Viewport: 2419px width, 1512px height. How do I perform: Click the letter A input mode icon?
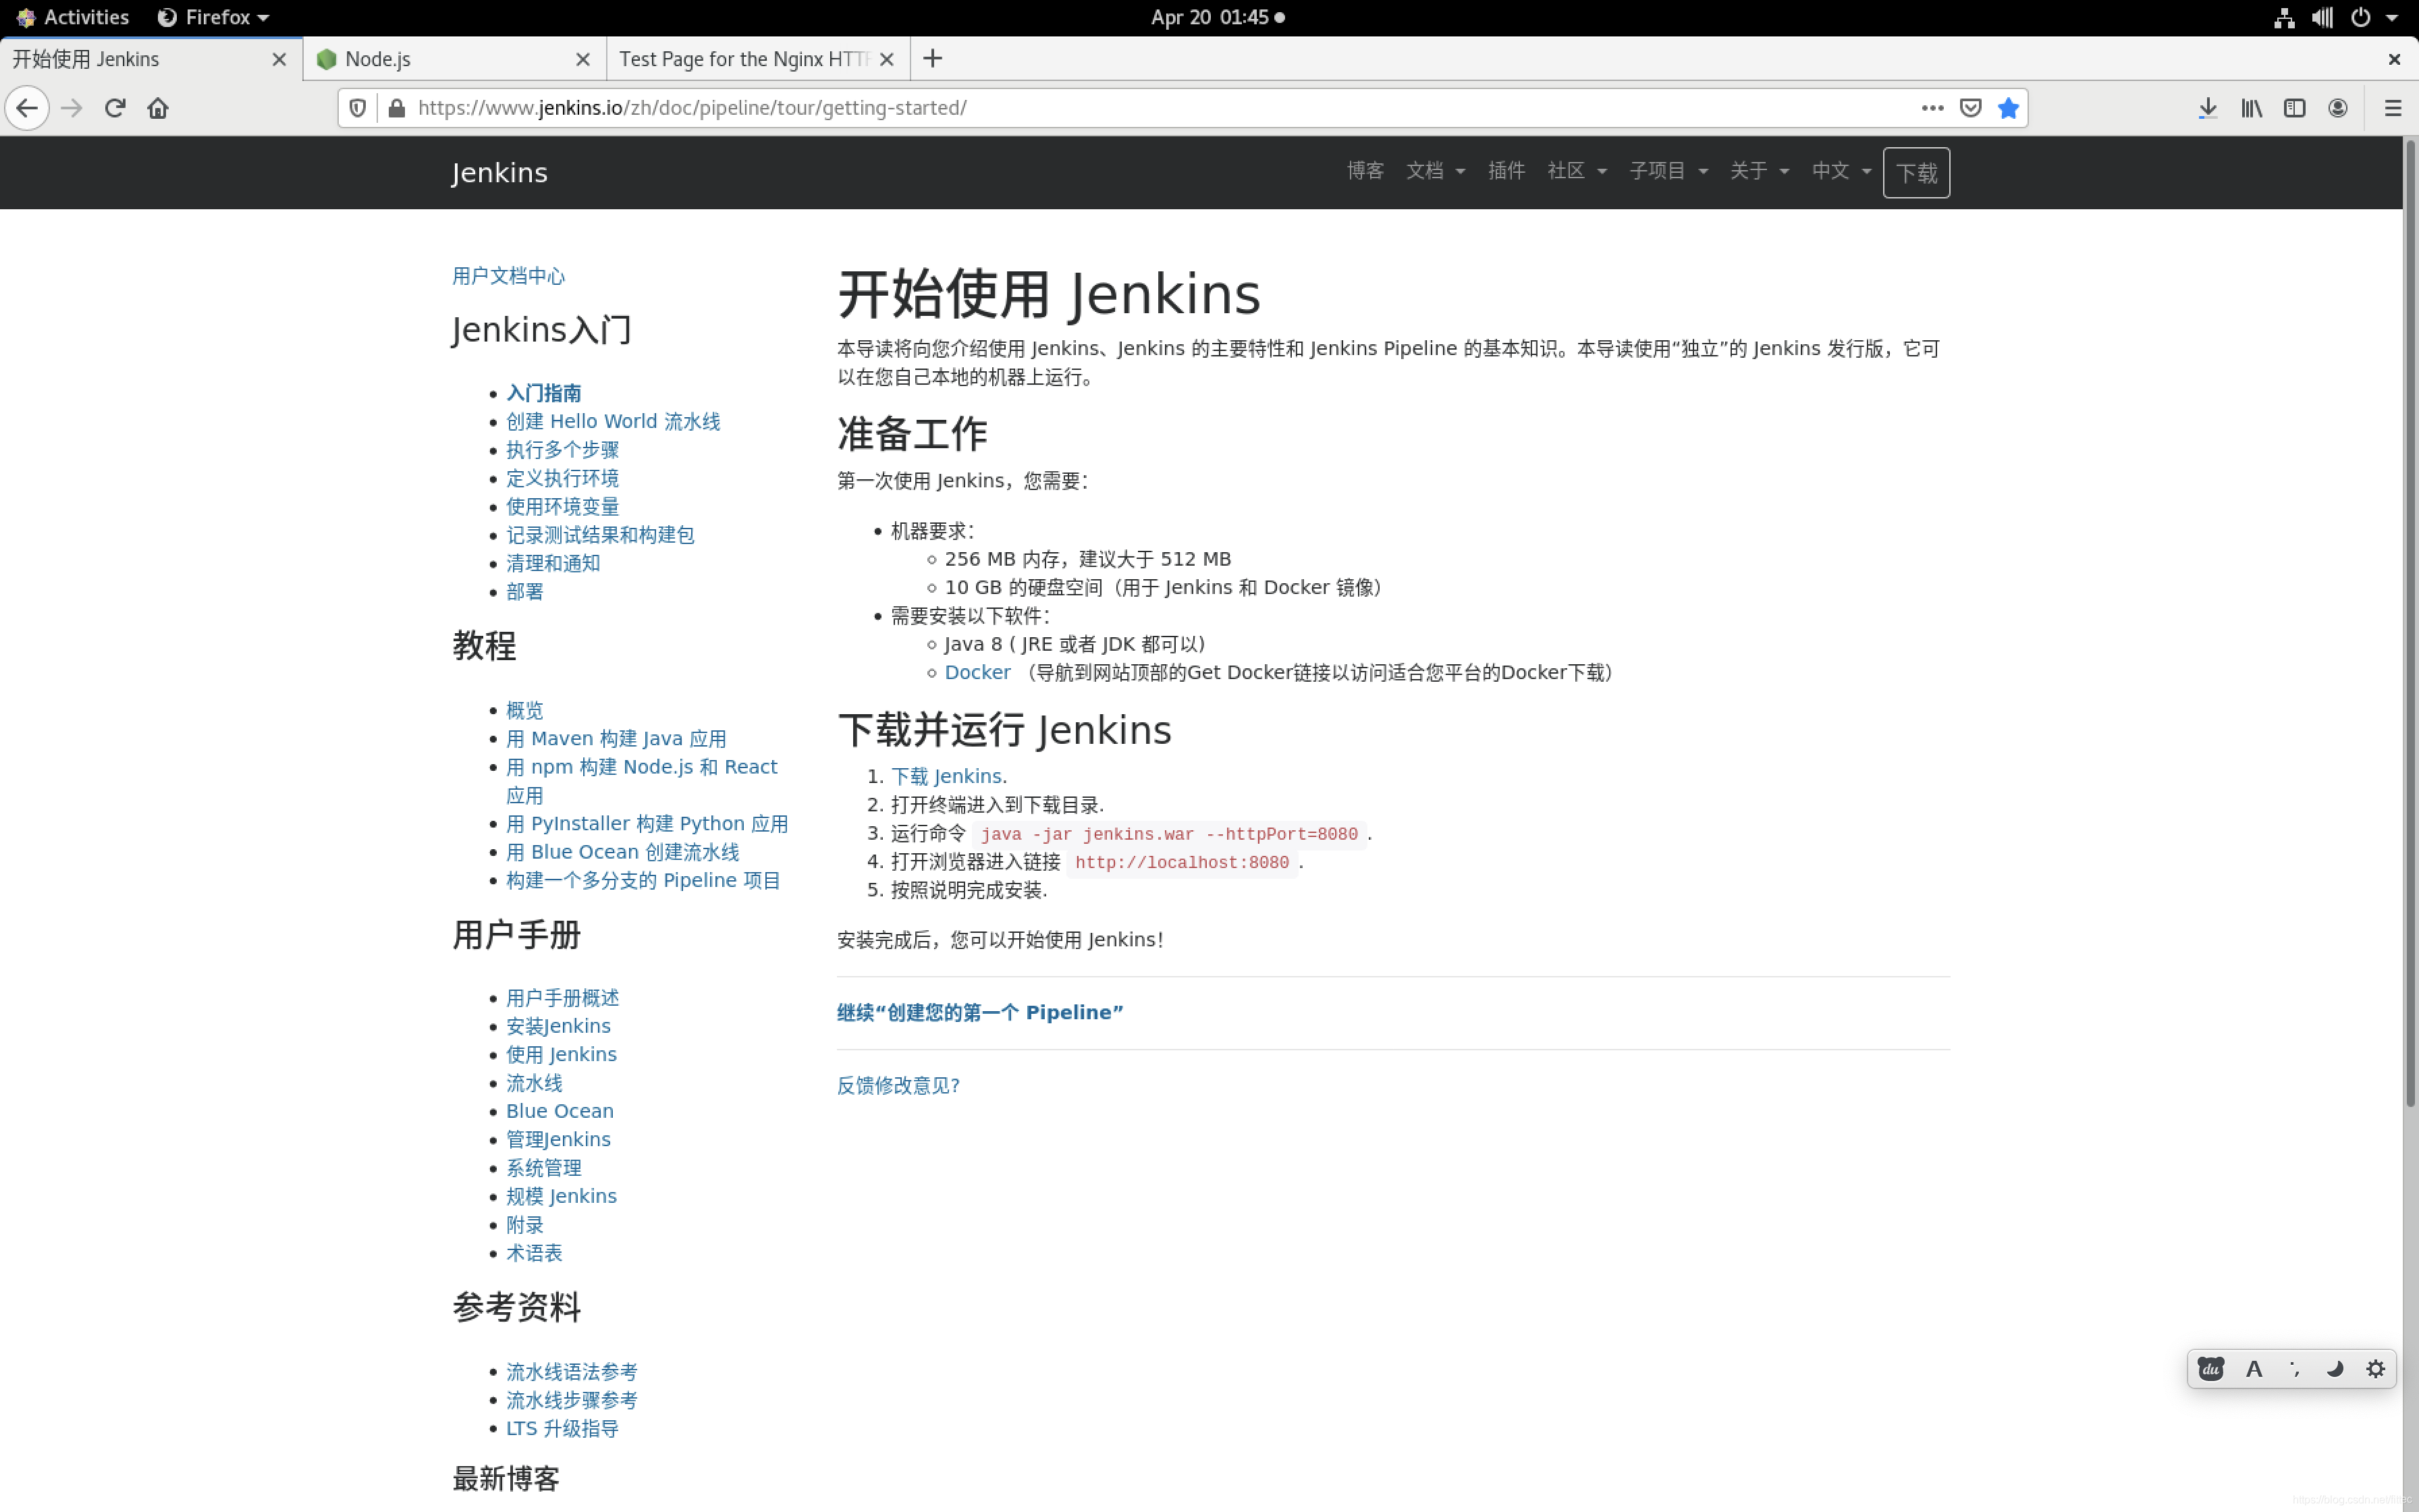(x=2254, y=1369)
